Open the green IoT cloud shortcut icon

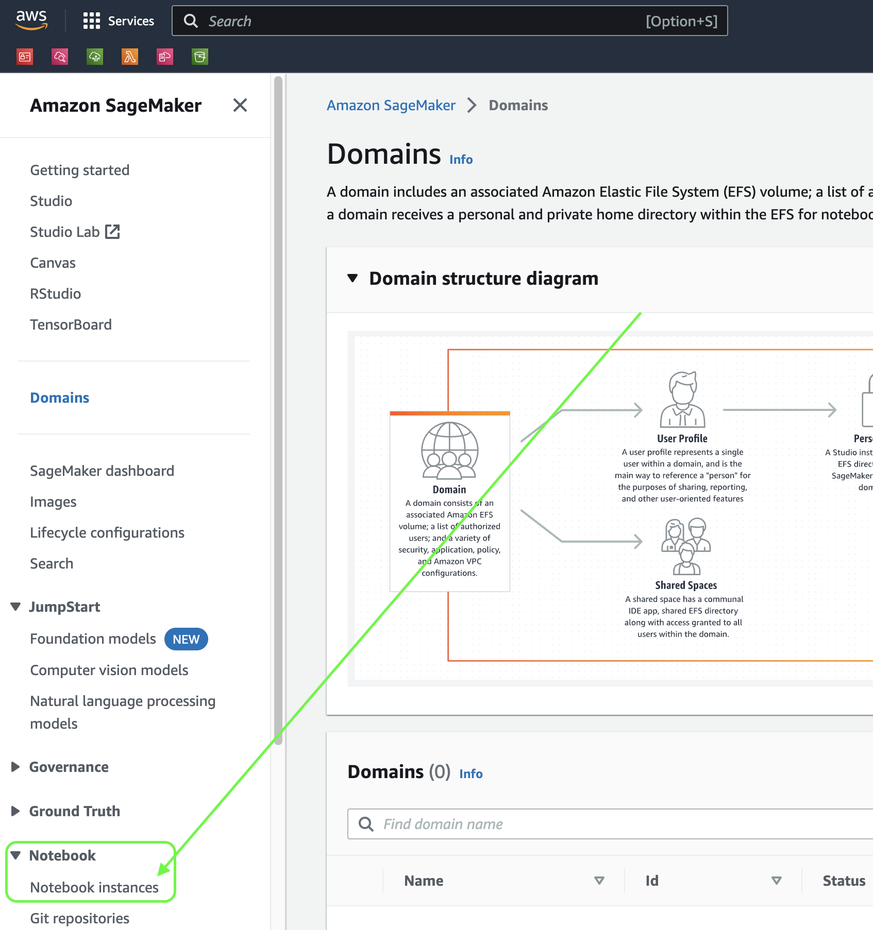[x=95, y=57]
